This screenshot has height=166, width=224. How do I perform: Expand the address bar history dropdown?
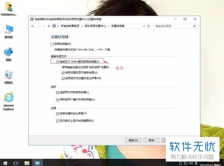144,26
